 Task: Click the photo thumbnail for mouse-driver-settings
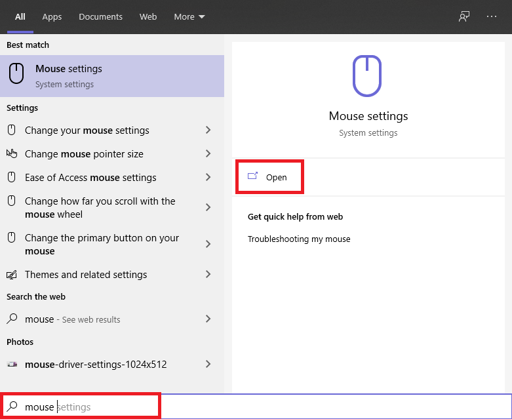click(12, 364)
